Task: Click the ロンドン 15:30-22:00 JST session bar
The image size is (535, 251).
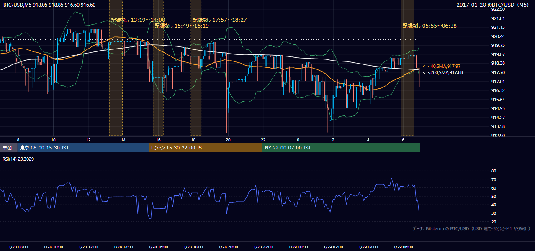Action: click(x=206, y=148)
